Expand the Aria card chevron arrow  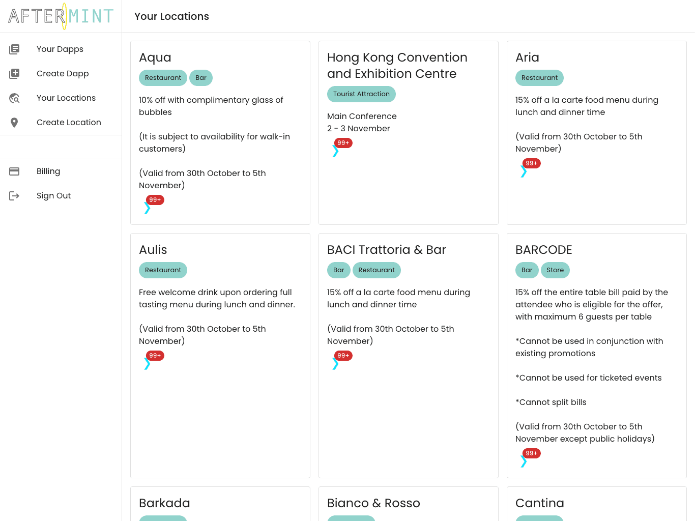point(524,171)
